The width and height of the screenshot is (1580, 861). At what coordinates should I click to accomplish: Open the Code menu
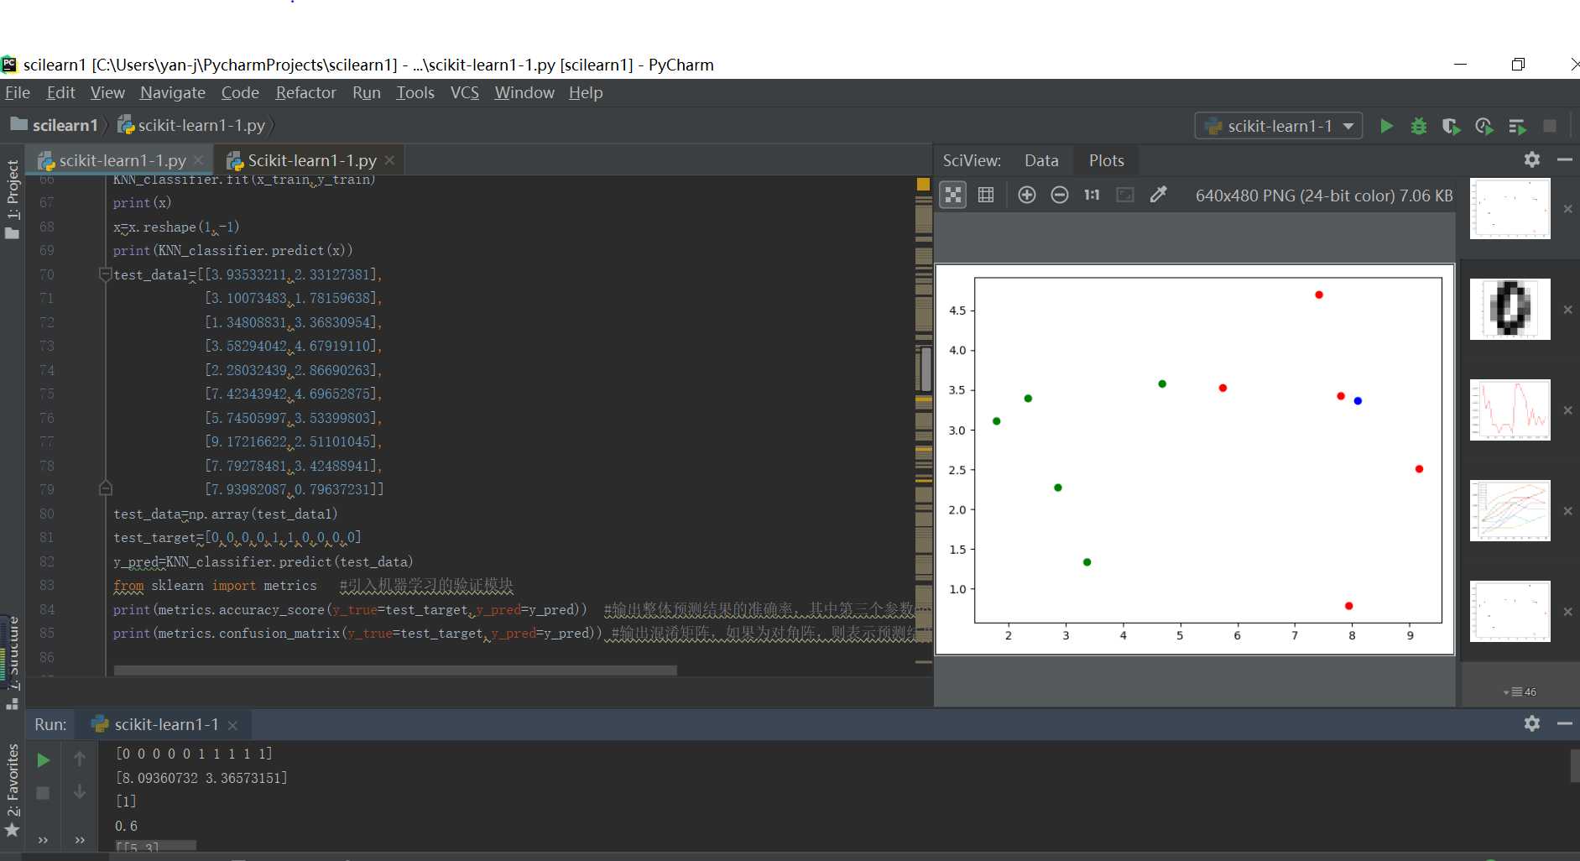tap(240, 92)
